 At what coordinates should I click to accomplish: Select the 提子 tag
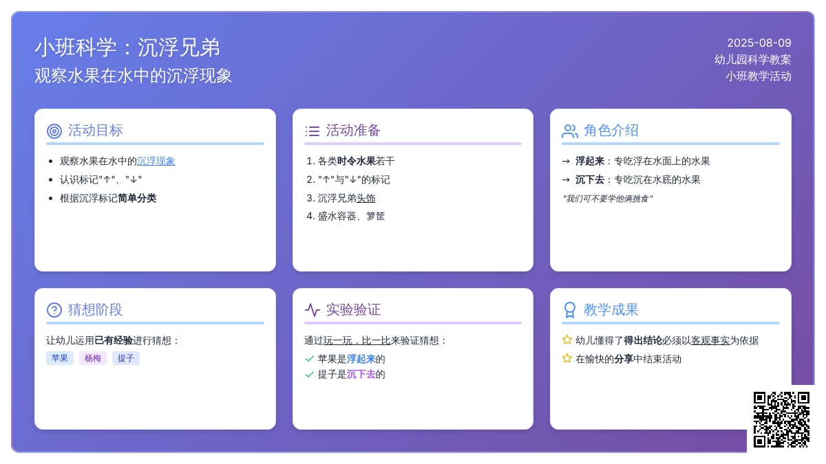point(126,358)
